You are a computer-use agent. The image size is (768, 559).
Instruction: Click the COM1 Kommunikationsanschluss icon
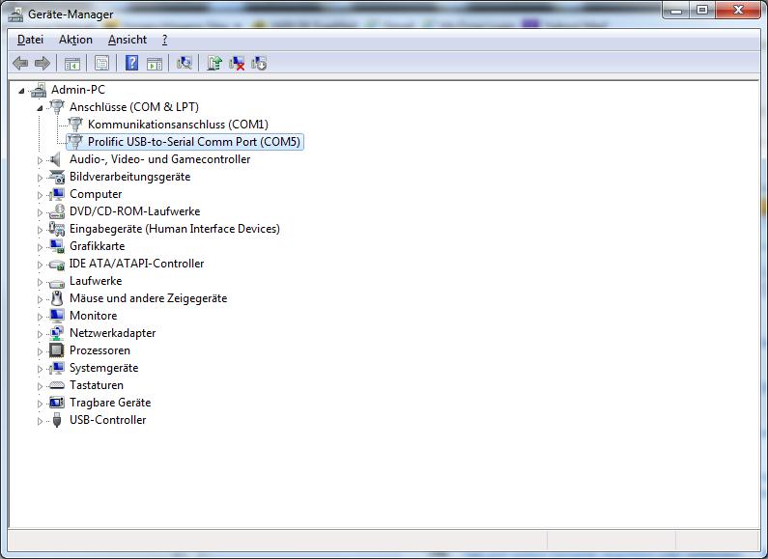click(75, 125)
